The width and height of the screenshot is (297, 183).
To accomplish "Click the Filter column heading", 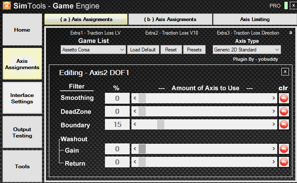I will [x=77, y=86].
